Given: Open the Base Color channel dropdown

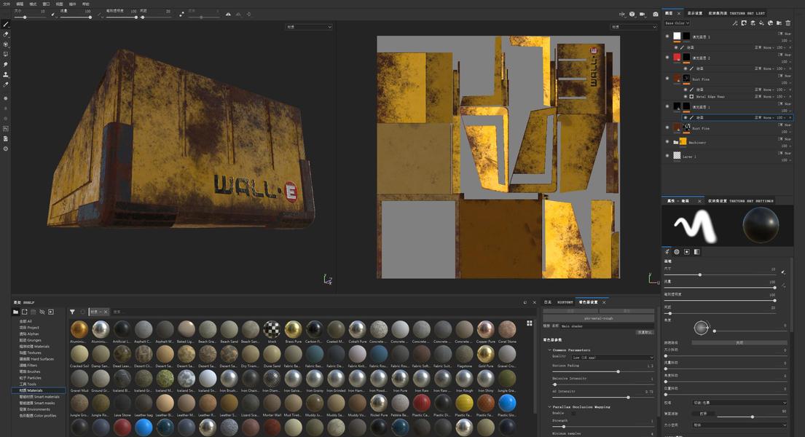Looking at the screenshot, I should coord(678,23).
